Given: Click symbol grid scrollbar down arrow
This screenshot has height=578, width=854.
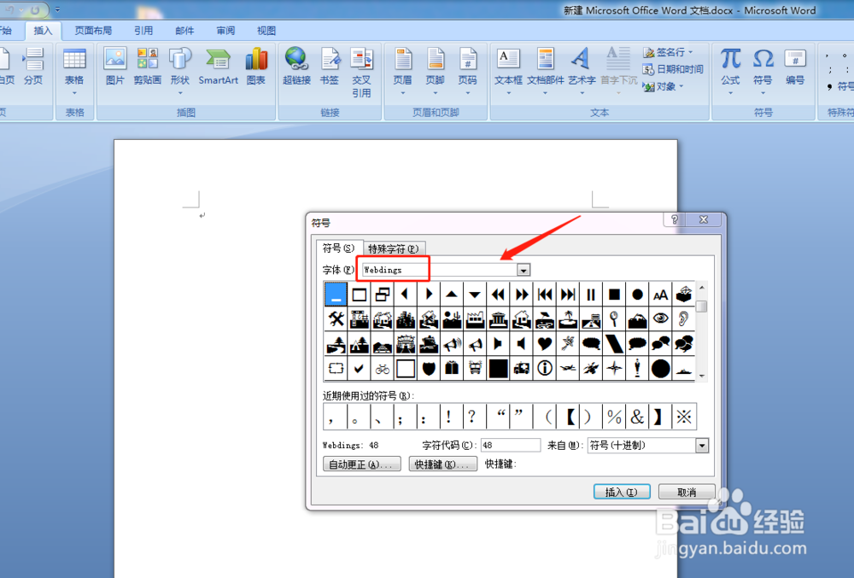Looking at the screenshot, I should (702, 376).
